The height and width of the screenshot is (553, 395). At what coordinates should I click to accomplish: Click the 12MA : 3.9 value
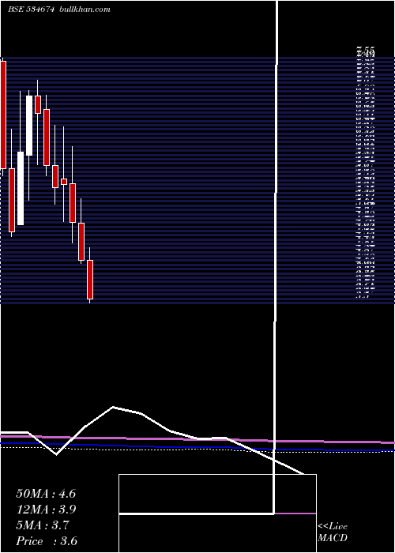[x=46, y=510]
